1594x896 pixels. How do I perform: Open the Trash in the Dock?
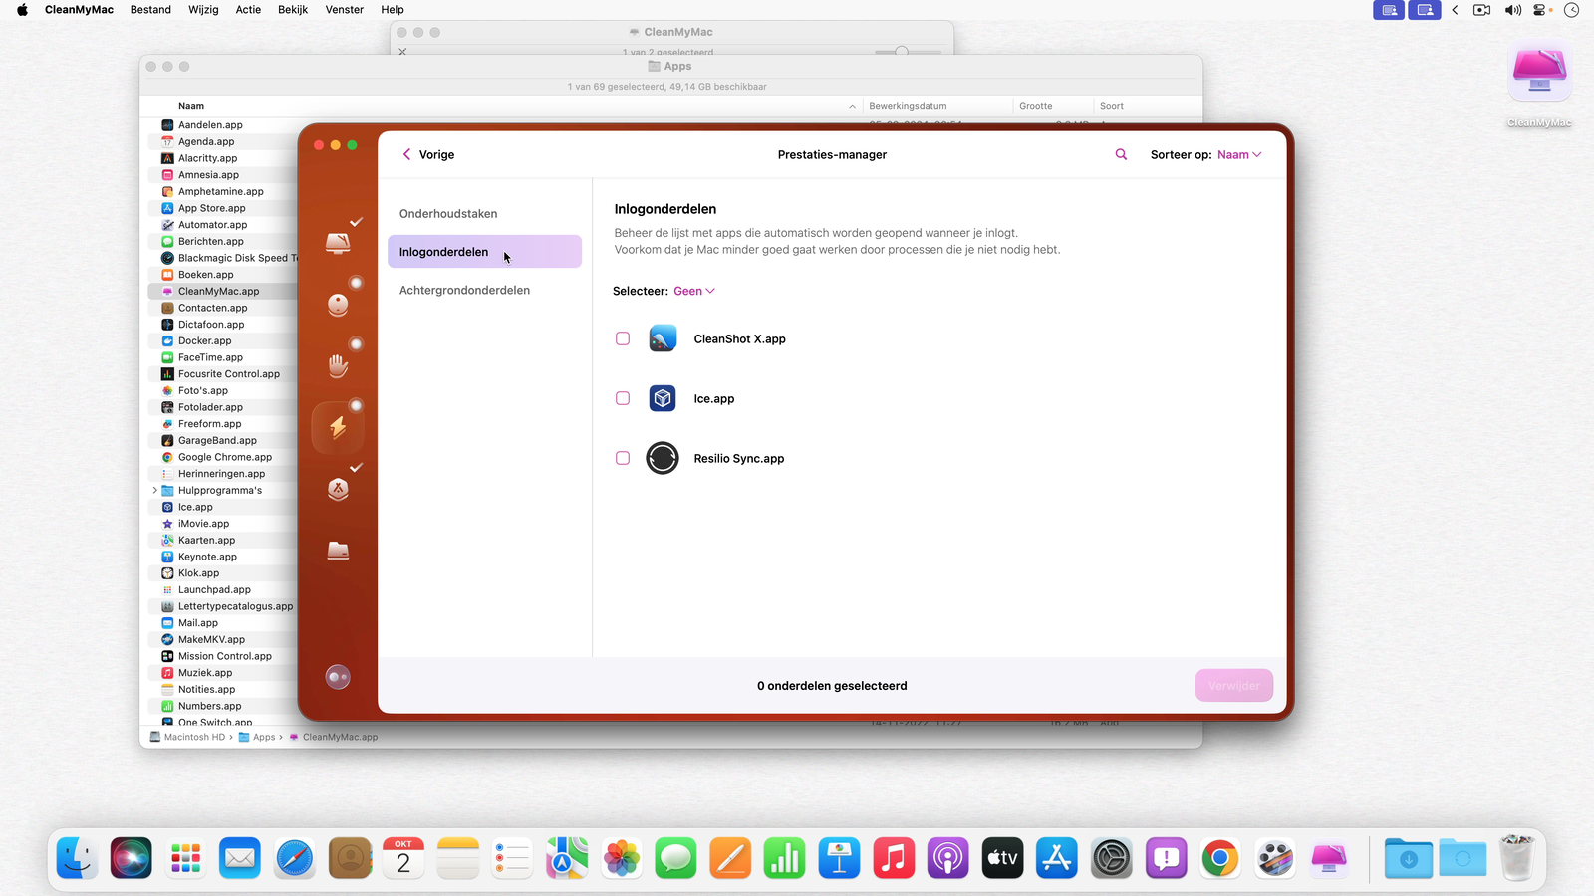coord(1517,858)
